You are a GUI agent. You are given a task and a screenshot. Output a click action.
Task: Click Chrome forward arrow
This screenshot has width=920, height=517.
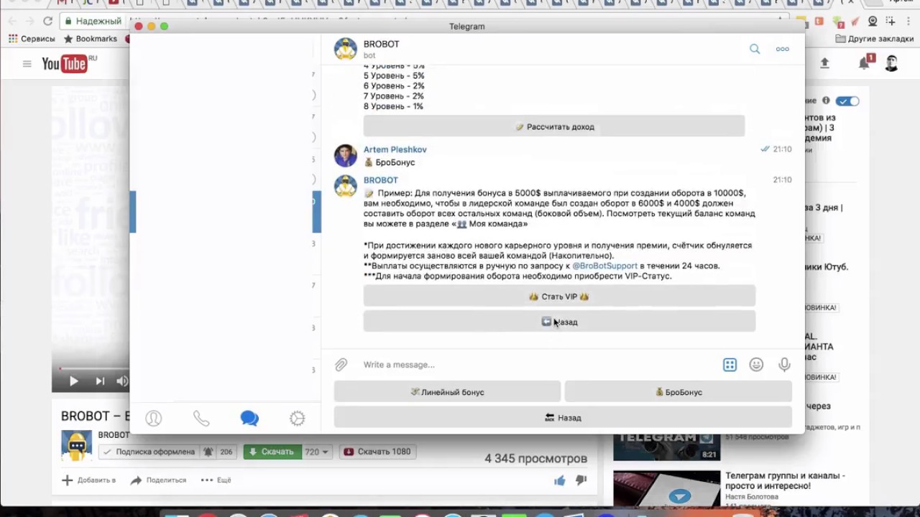(x=30, y=21)
